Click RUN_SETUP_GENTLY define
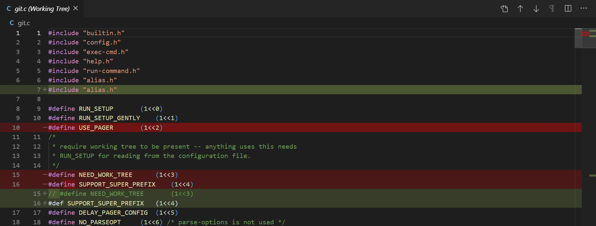The image size is (596, 226). [x=109, y=118]
